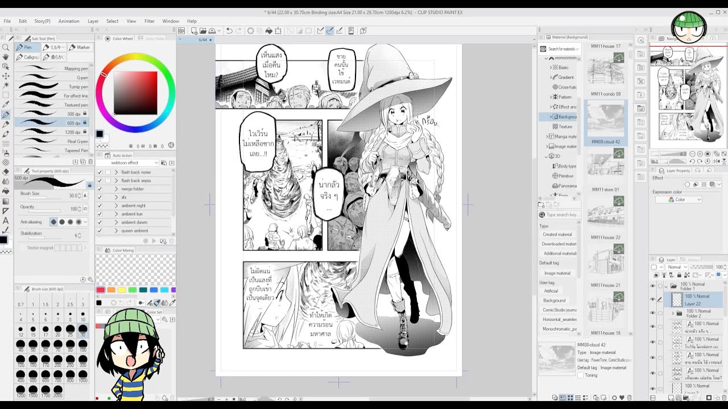Viewport: 728px width, 409px height.
Task: Select the Eyedropper tool
Action: pos(6,105)
